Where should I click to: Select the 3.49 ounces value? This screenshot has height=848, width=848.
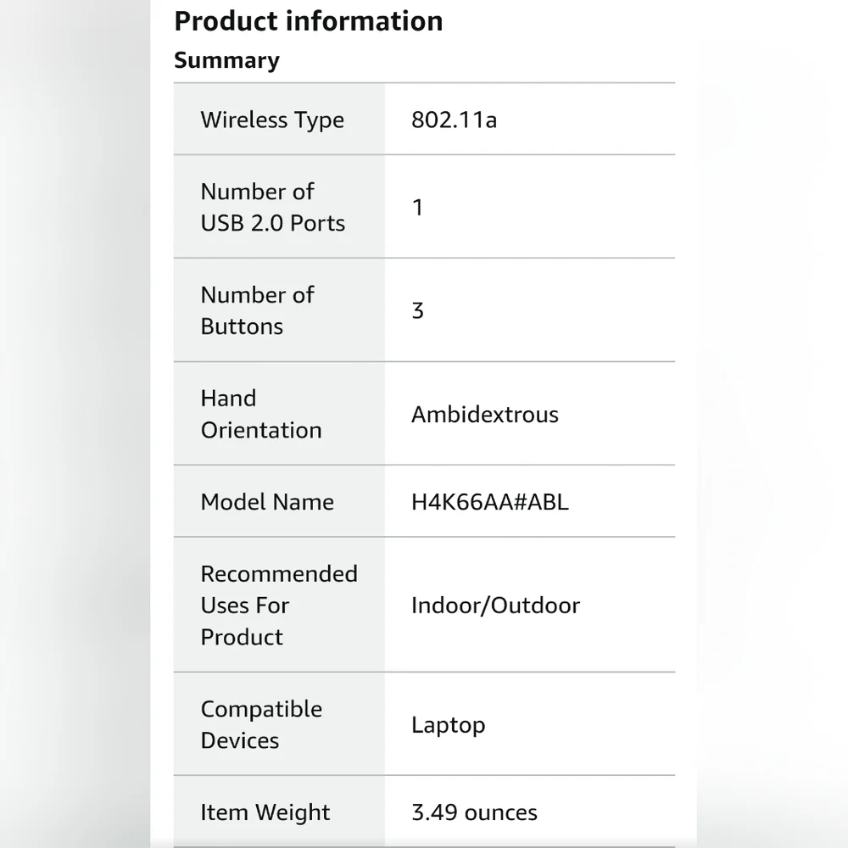pos(474,812)
